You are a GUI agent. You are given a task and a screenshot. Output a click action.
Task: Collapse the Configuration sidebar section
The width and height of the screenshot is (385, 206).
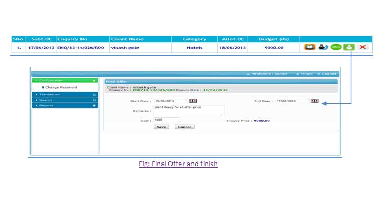pos(65,80)
